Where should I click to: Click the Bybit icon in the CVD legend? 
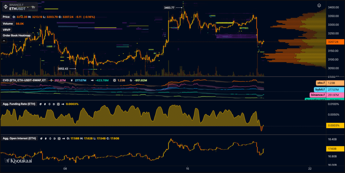click(72, 81)
